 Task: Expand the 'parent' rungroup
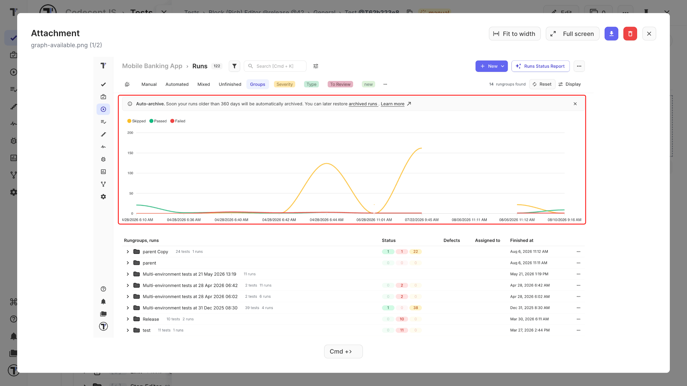(x=128, y=263)
